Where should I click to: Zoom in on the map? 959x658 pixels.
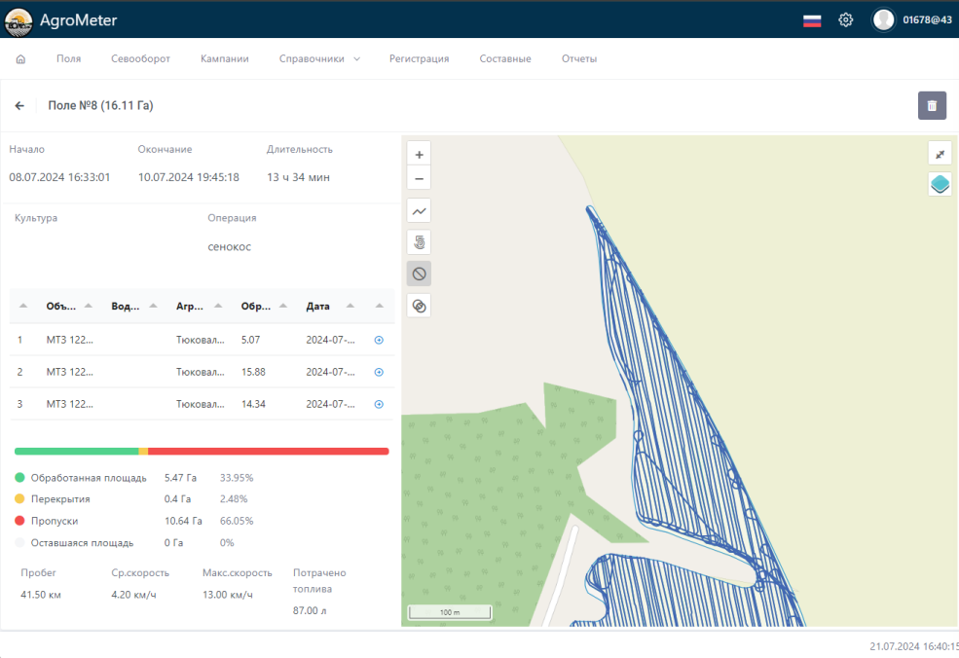click(x=419, y=155)
